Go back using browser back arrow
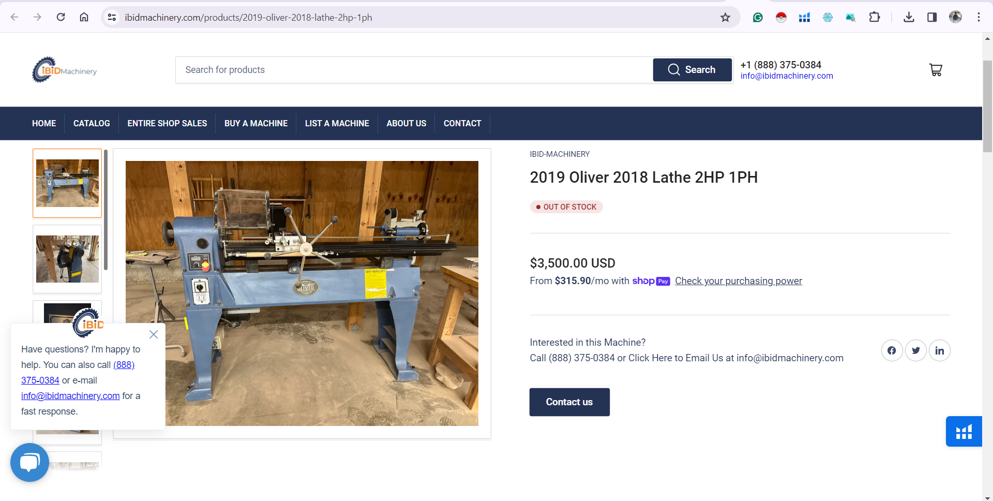This screenshot has width=993, height=501. tap(14, 17)
